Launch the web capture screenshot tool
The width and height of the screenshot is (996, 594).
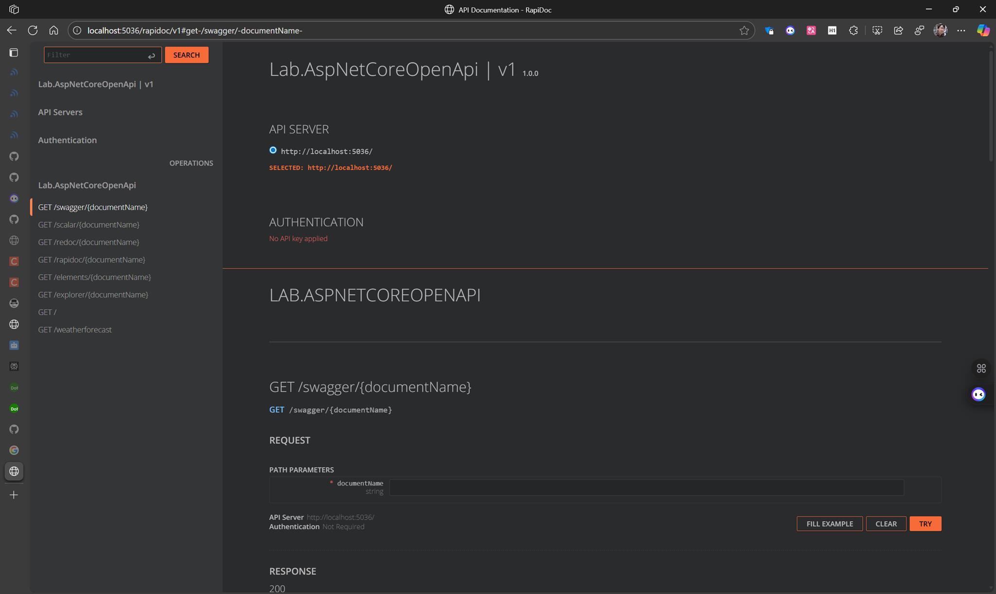877,30
